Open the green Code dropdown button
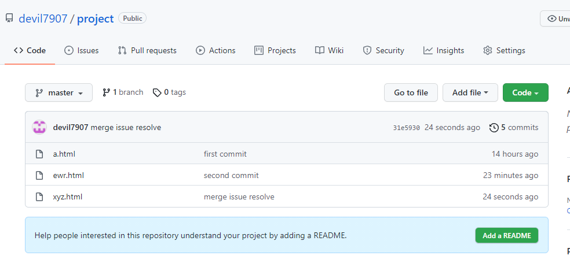This screenshot has width=570, height=263. coord(525,93)
